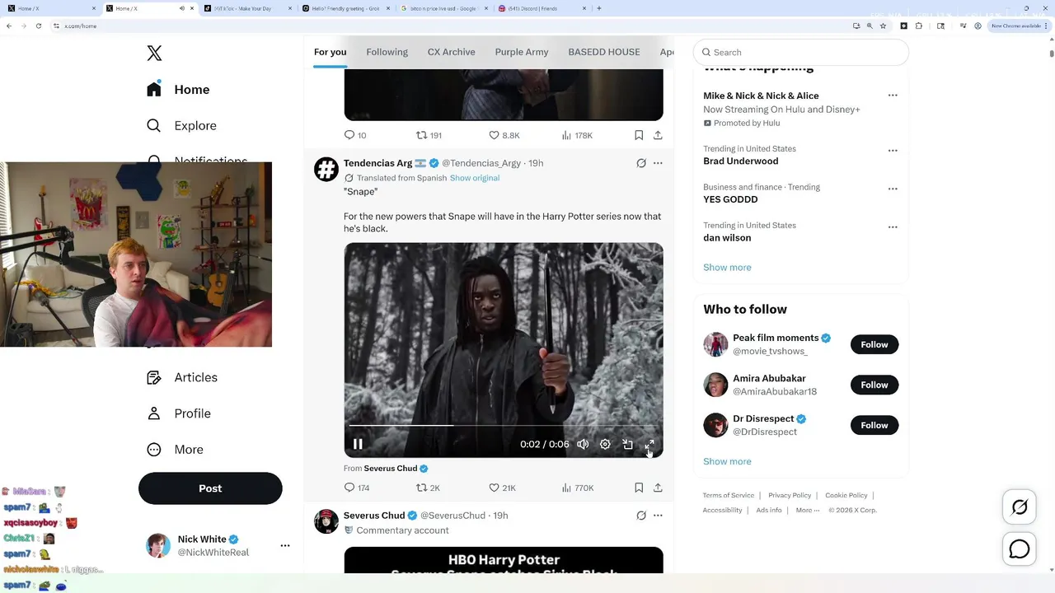Focus the Search input field
The image size is (1055, 593).
[801, 52]
